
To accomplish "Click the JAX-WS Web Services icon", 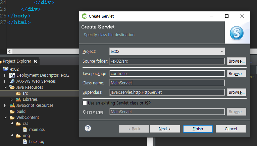I will click(x=12, y=81).
